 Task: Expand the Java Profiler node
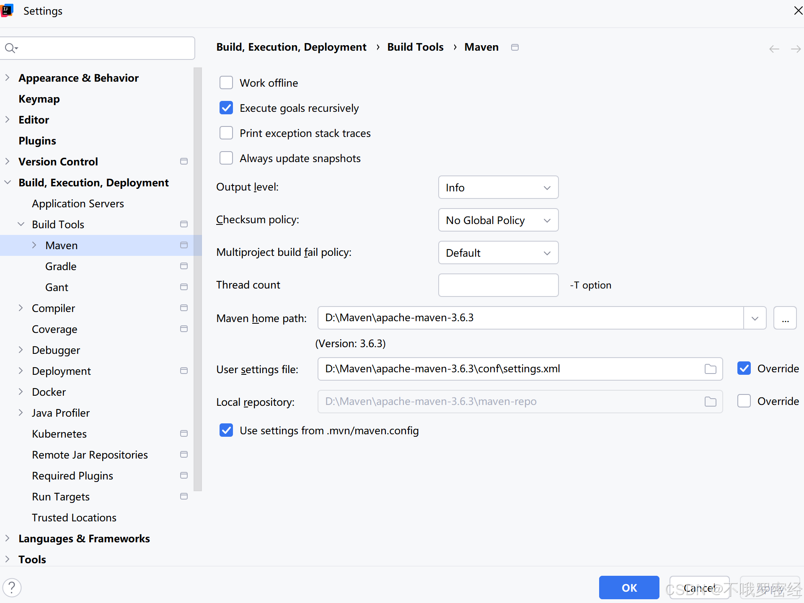tap(21, 412)
